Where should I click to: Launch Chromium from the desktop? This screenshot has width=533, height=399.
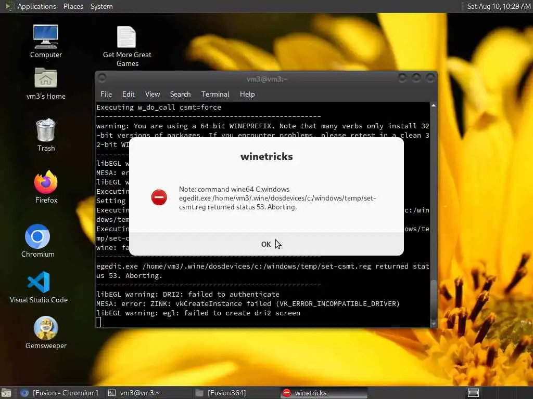[x=37, y=241]
